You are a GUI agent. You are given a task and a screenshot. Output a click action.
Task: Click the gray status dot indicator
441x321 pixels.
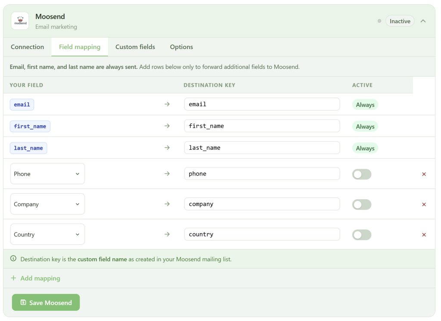379,21
